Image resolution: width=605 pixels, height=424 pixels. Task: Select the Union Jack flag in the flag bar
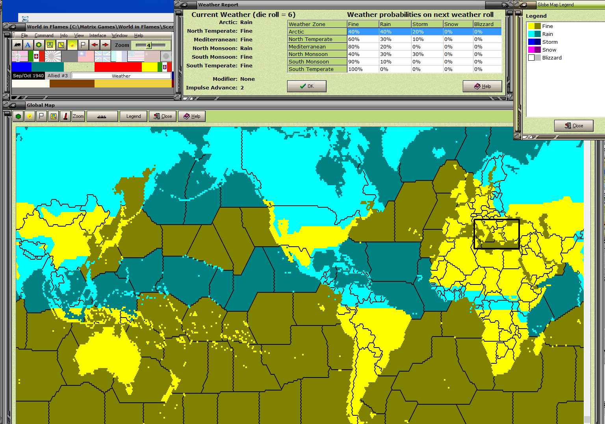103,56
